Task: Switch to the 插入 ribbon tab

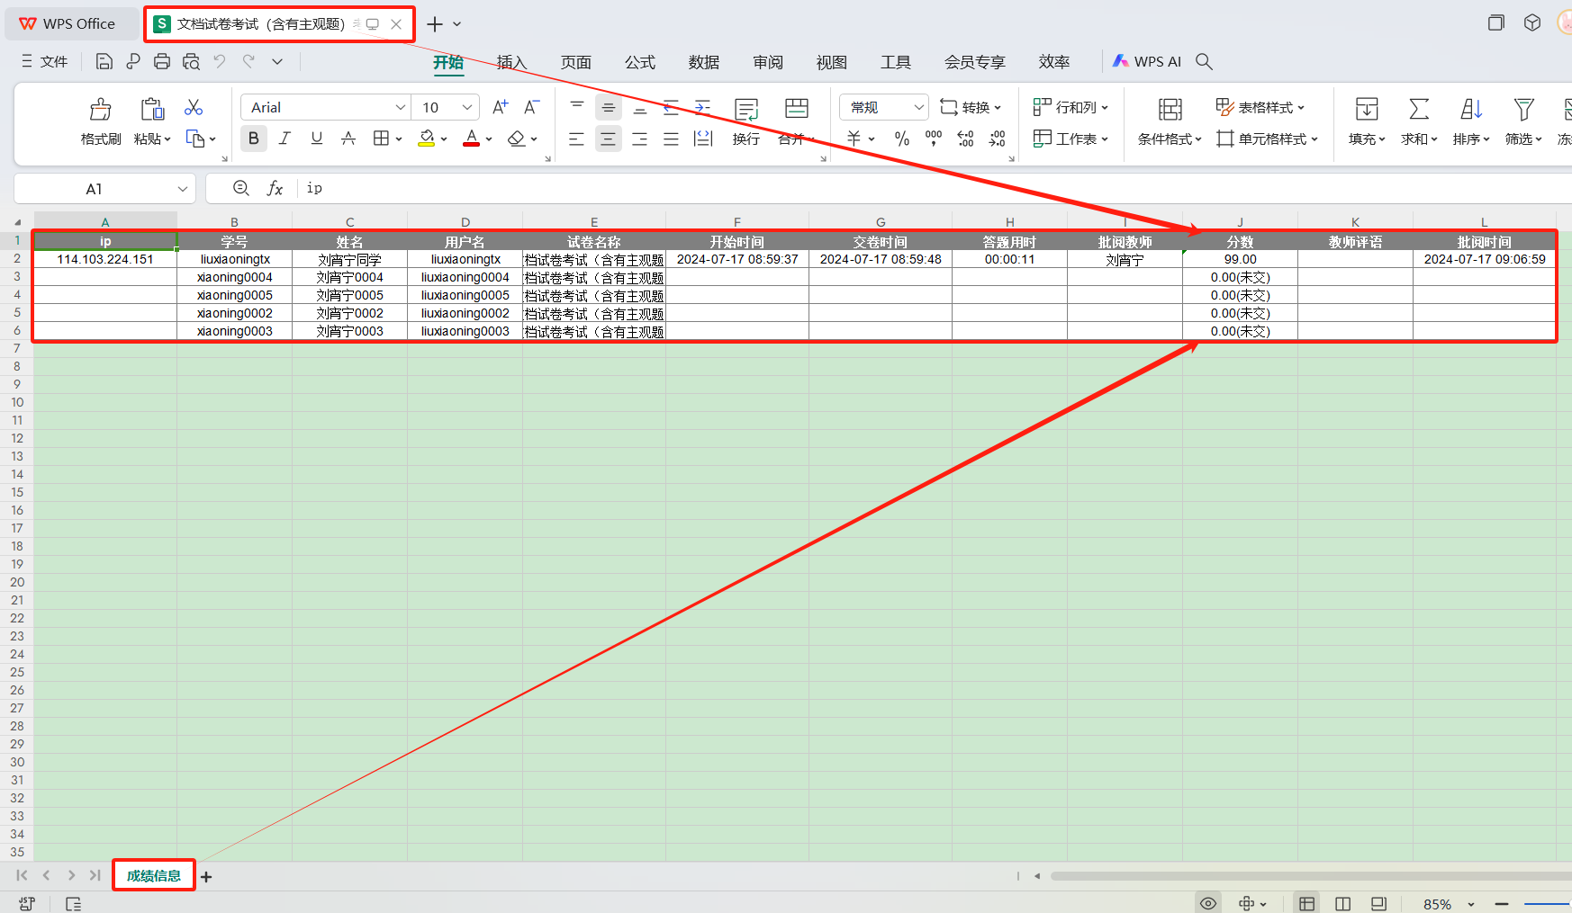Action: [510, 62]
